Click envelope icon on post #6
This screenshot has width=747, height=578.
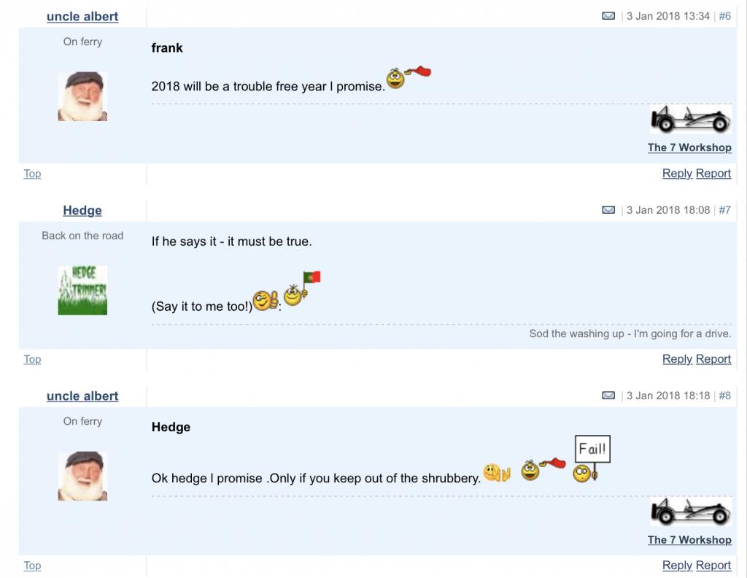pos(608,16)
